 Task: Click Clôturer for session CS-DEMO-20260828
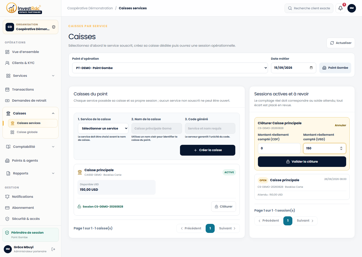[x=223, y=207]
